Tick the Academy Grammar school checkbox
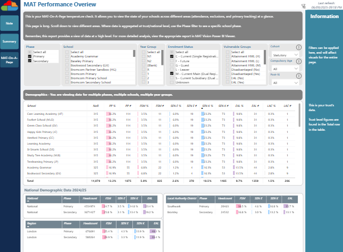This screenshot has height=252, width=343. click(x=66, y=57)
